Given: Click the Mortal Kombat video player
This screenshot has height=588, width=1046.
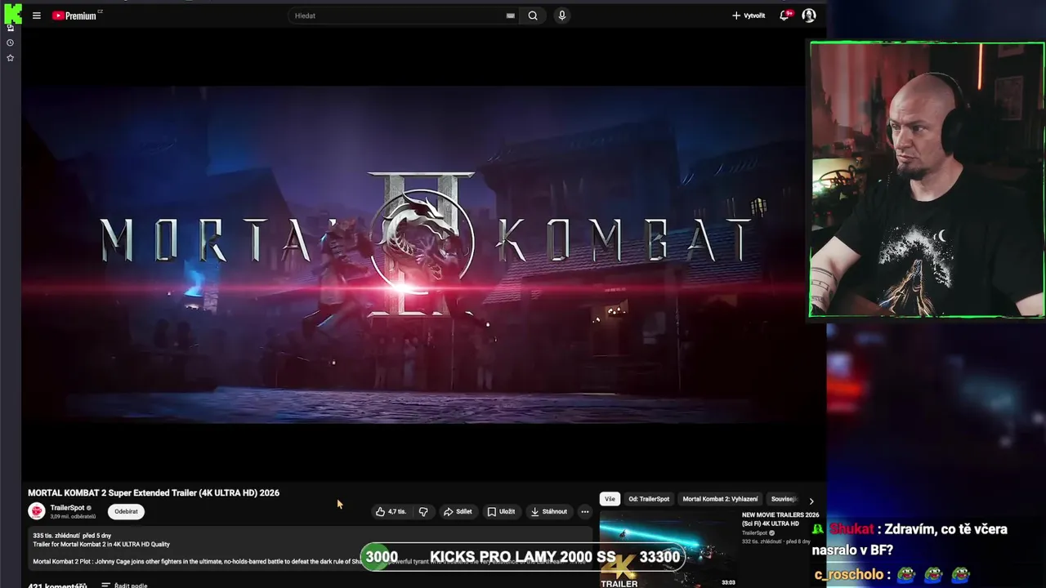Looking at the screenshot, I should [x=413, y=255].
